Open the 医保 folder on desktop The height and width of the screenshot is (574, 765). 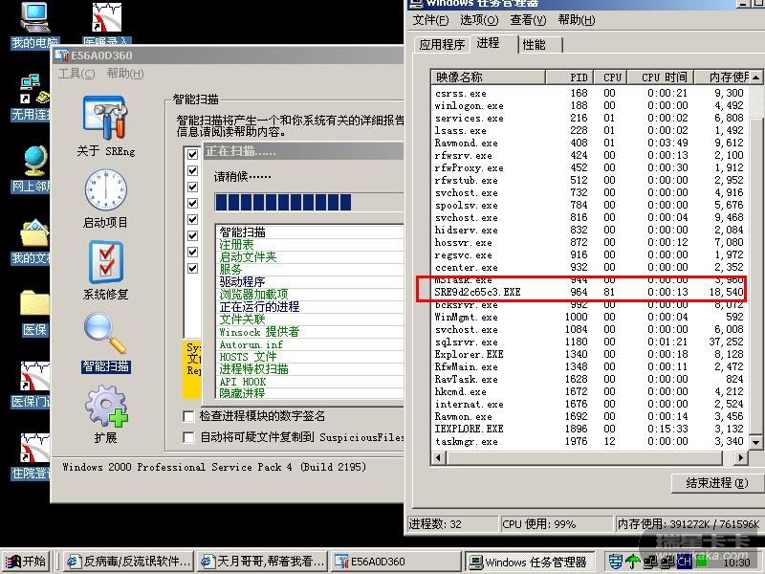34,303
